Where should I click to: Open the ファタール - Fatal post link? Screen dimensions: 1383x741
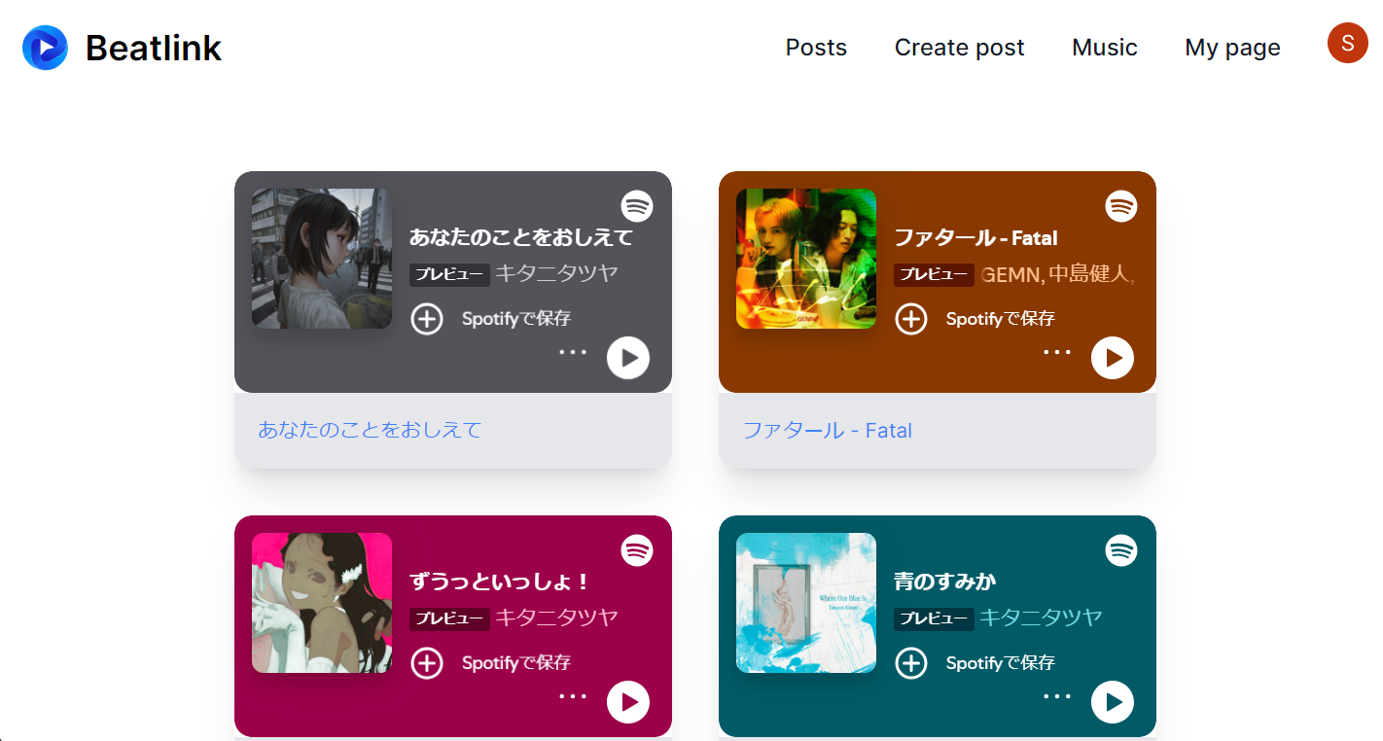(828, 430)
